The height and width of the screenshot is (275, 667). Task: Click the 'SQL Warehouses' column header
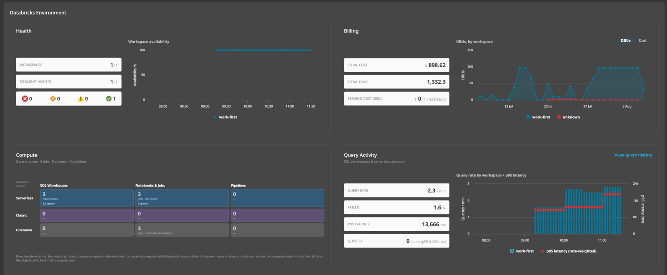pos(54,185)
